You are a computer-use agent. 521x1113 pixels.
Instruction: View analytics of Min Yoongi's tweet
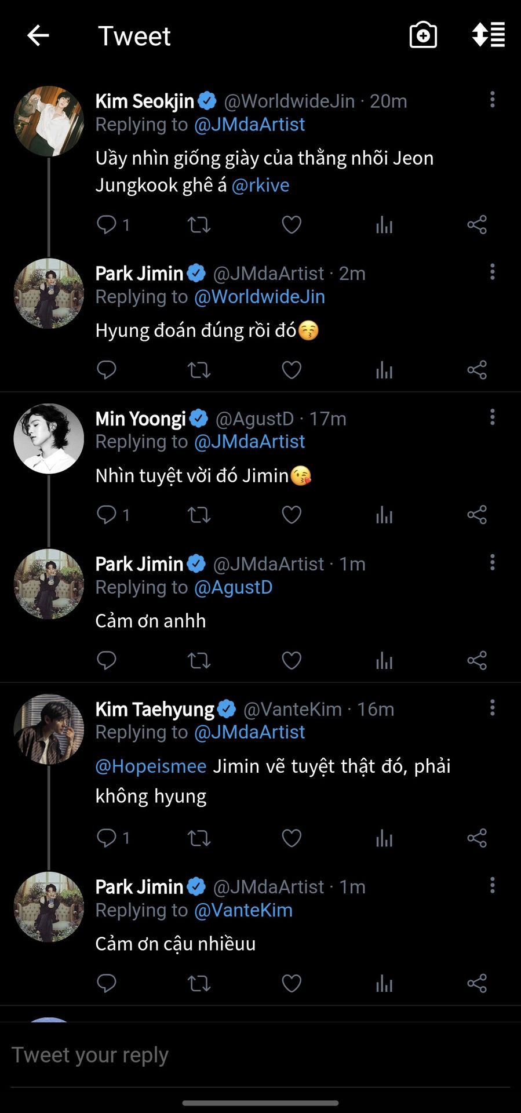click(384, 515)
